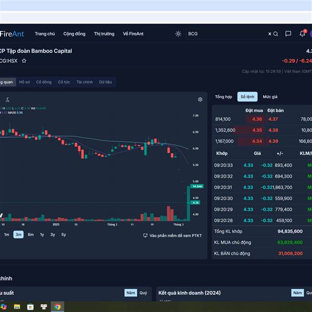Click ask price 4.39
Image resolution: width=312 pixels, height=312 pixels.
point(273,141)
